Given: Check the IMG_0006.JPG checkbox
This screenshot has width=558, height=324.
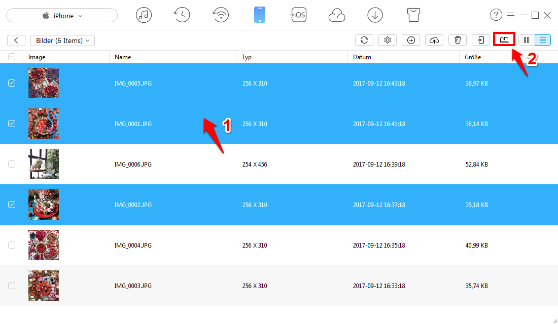Looking at the screenshot, I should tap(12, 164).
